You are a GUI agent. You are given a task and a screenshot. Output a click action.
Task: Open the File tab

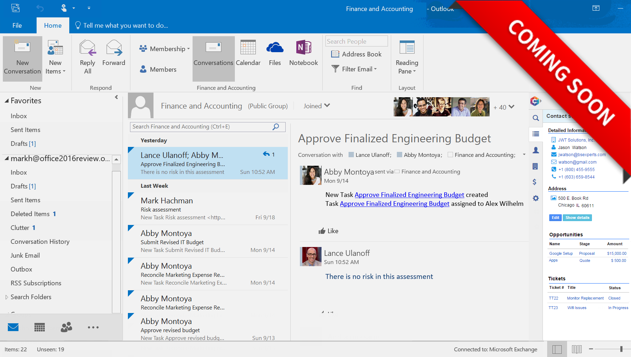pos(17,26)
